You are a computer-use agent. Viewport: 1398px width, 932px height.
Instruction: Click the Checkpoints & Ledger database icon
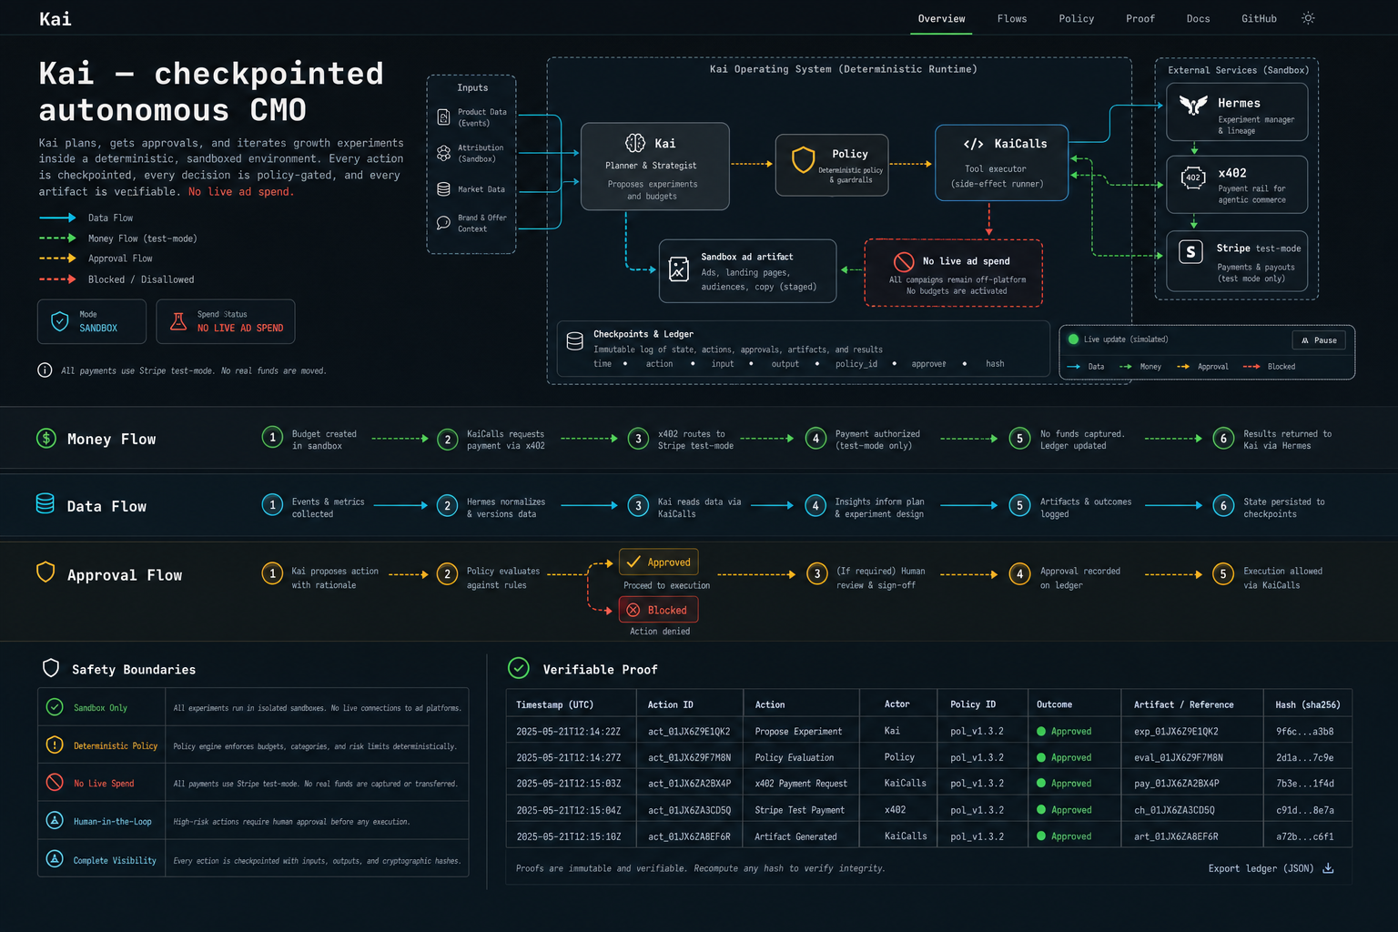click(x=574, y=341)
